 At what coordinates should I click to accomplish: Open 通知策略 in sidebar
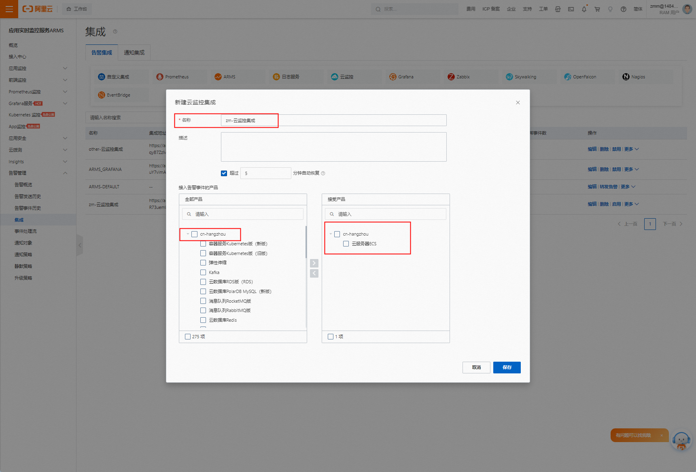[23, 255]
